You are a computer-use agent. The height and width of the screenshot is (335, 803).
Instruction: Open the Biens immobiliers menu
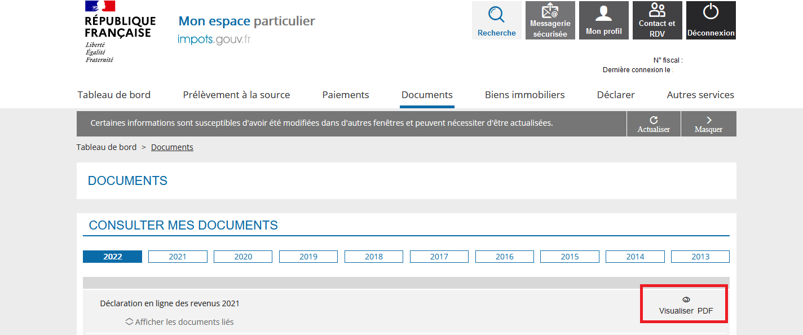[524, 95]
